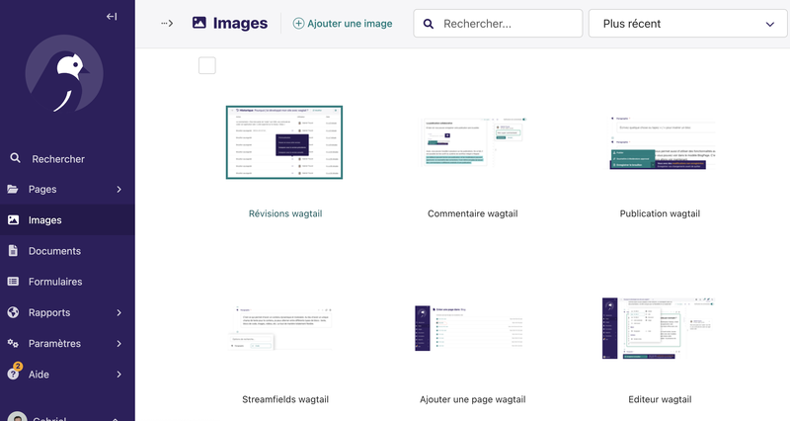Click the Formulaires form icon
790x421 pixels.
pos(13,282)
